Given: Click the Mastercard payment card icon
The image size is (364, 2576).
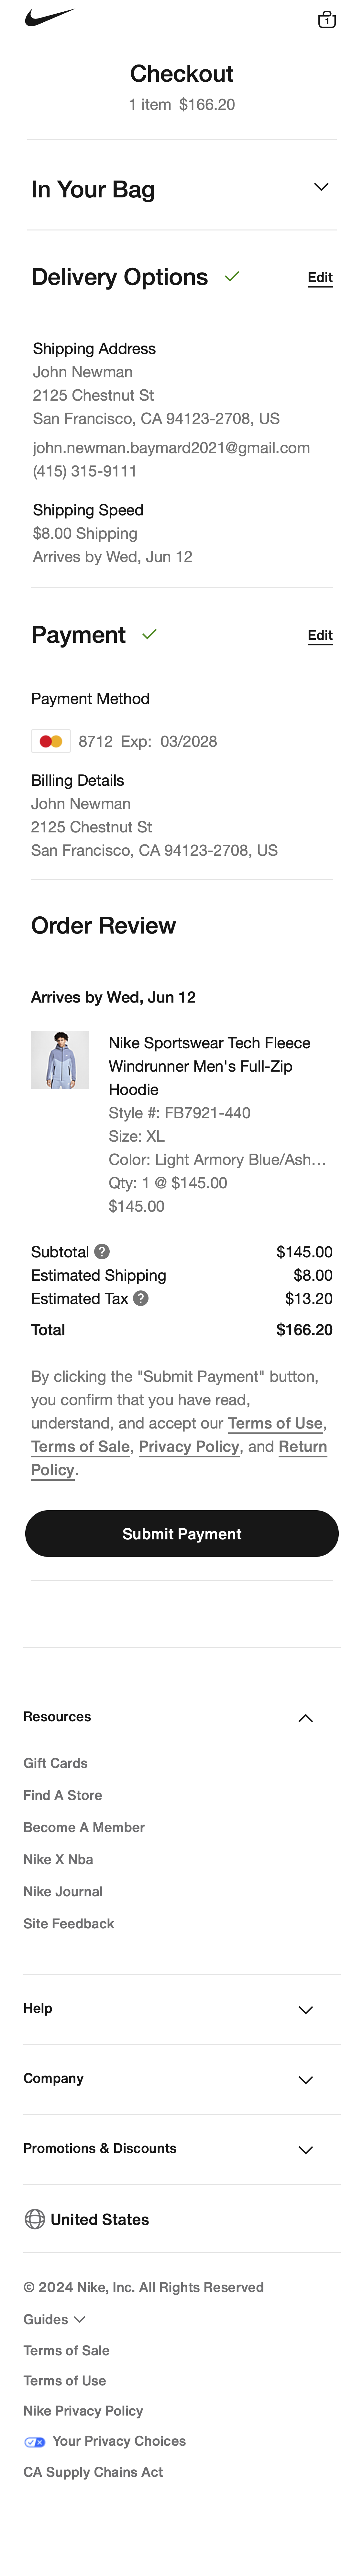Looking at the screenshot, I should click(x=51, y=741).
